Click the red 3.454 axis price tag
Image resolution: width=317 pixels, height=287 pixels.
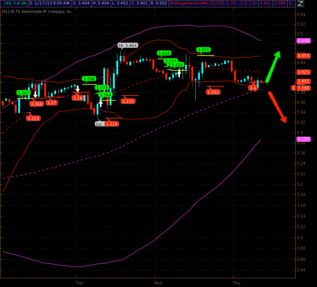pyautogui.click(x=303, y=56)
